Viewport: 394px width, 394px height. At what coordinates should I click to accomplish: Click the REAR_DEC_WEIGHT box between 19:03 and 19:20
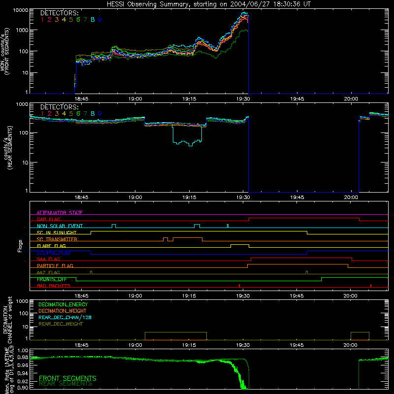(x=176, y=336)
